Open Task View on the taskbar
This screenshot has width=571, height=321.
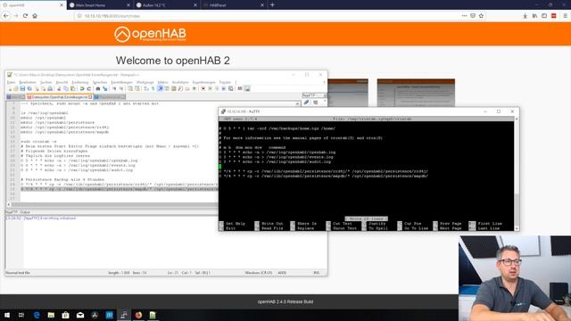pos(21,315)
